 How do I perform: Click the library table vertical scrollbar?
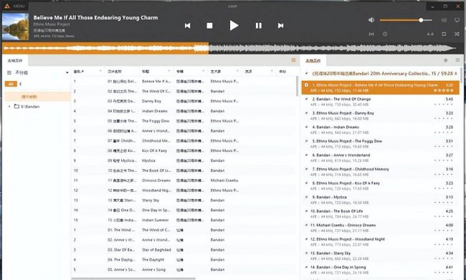click(x=297, y=86)
